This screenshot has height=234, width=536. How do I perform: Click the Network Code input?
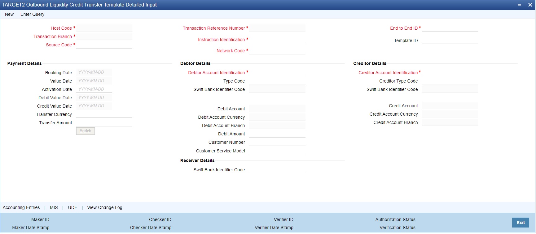[x=277, y=51]
